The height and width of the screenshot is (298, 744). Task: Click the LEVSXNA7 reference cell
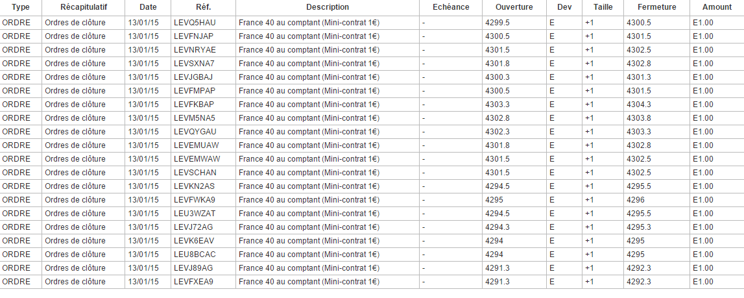pos(194,64)
